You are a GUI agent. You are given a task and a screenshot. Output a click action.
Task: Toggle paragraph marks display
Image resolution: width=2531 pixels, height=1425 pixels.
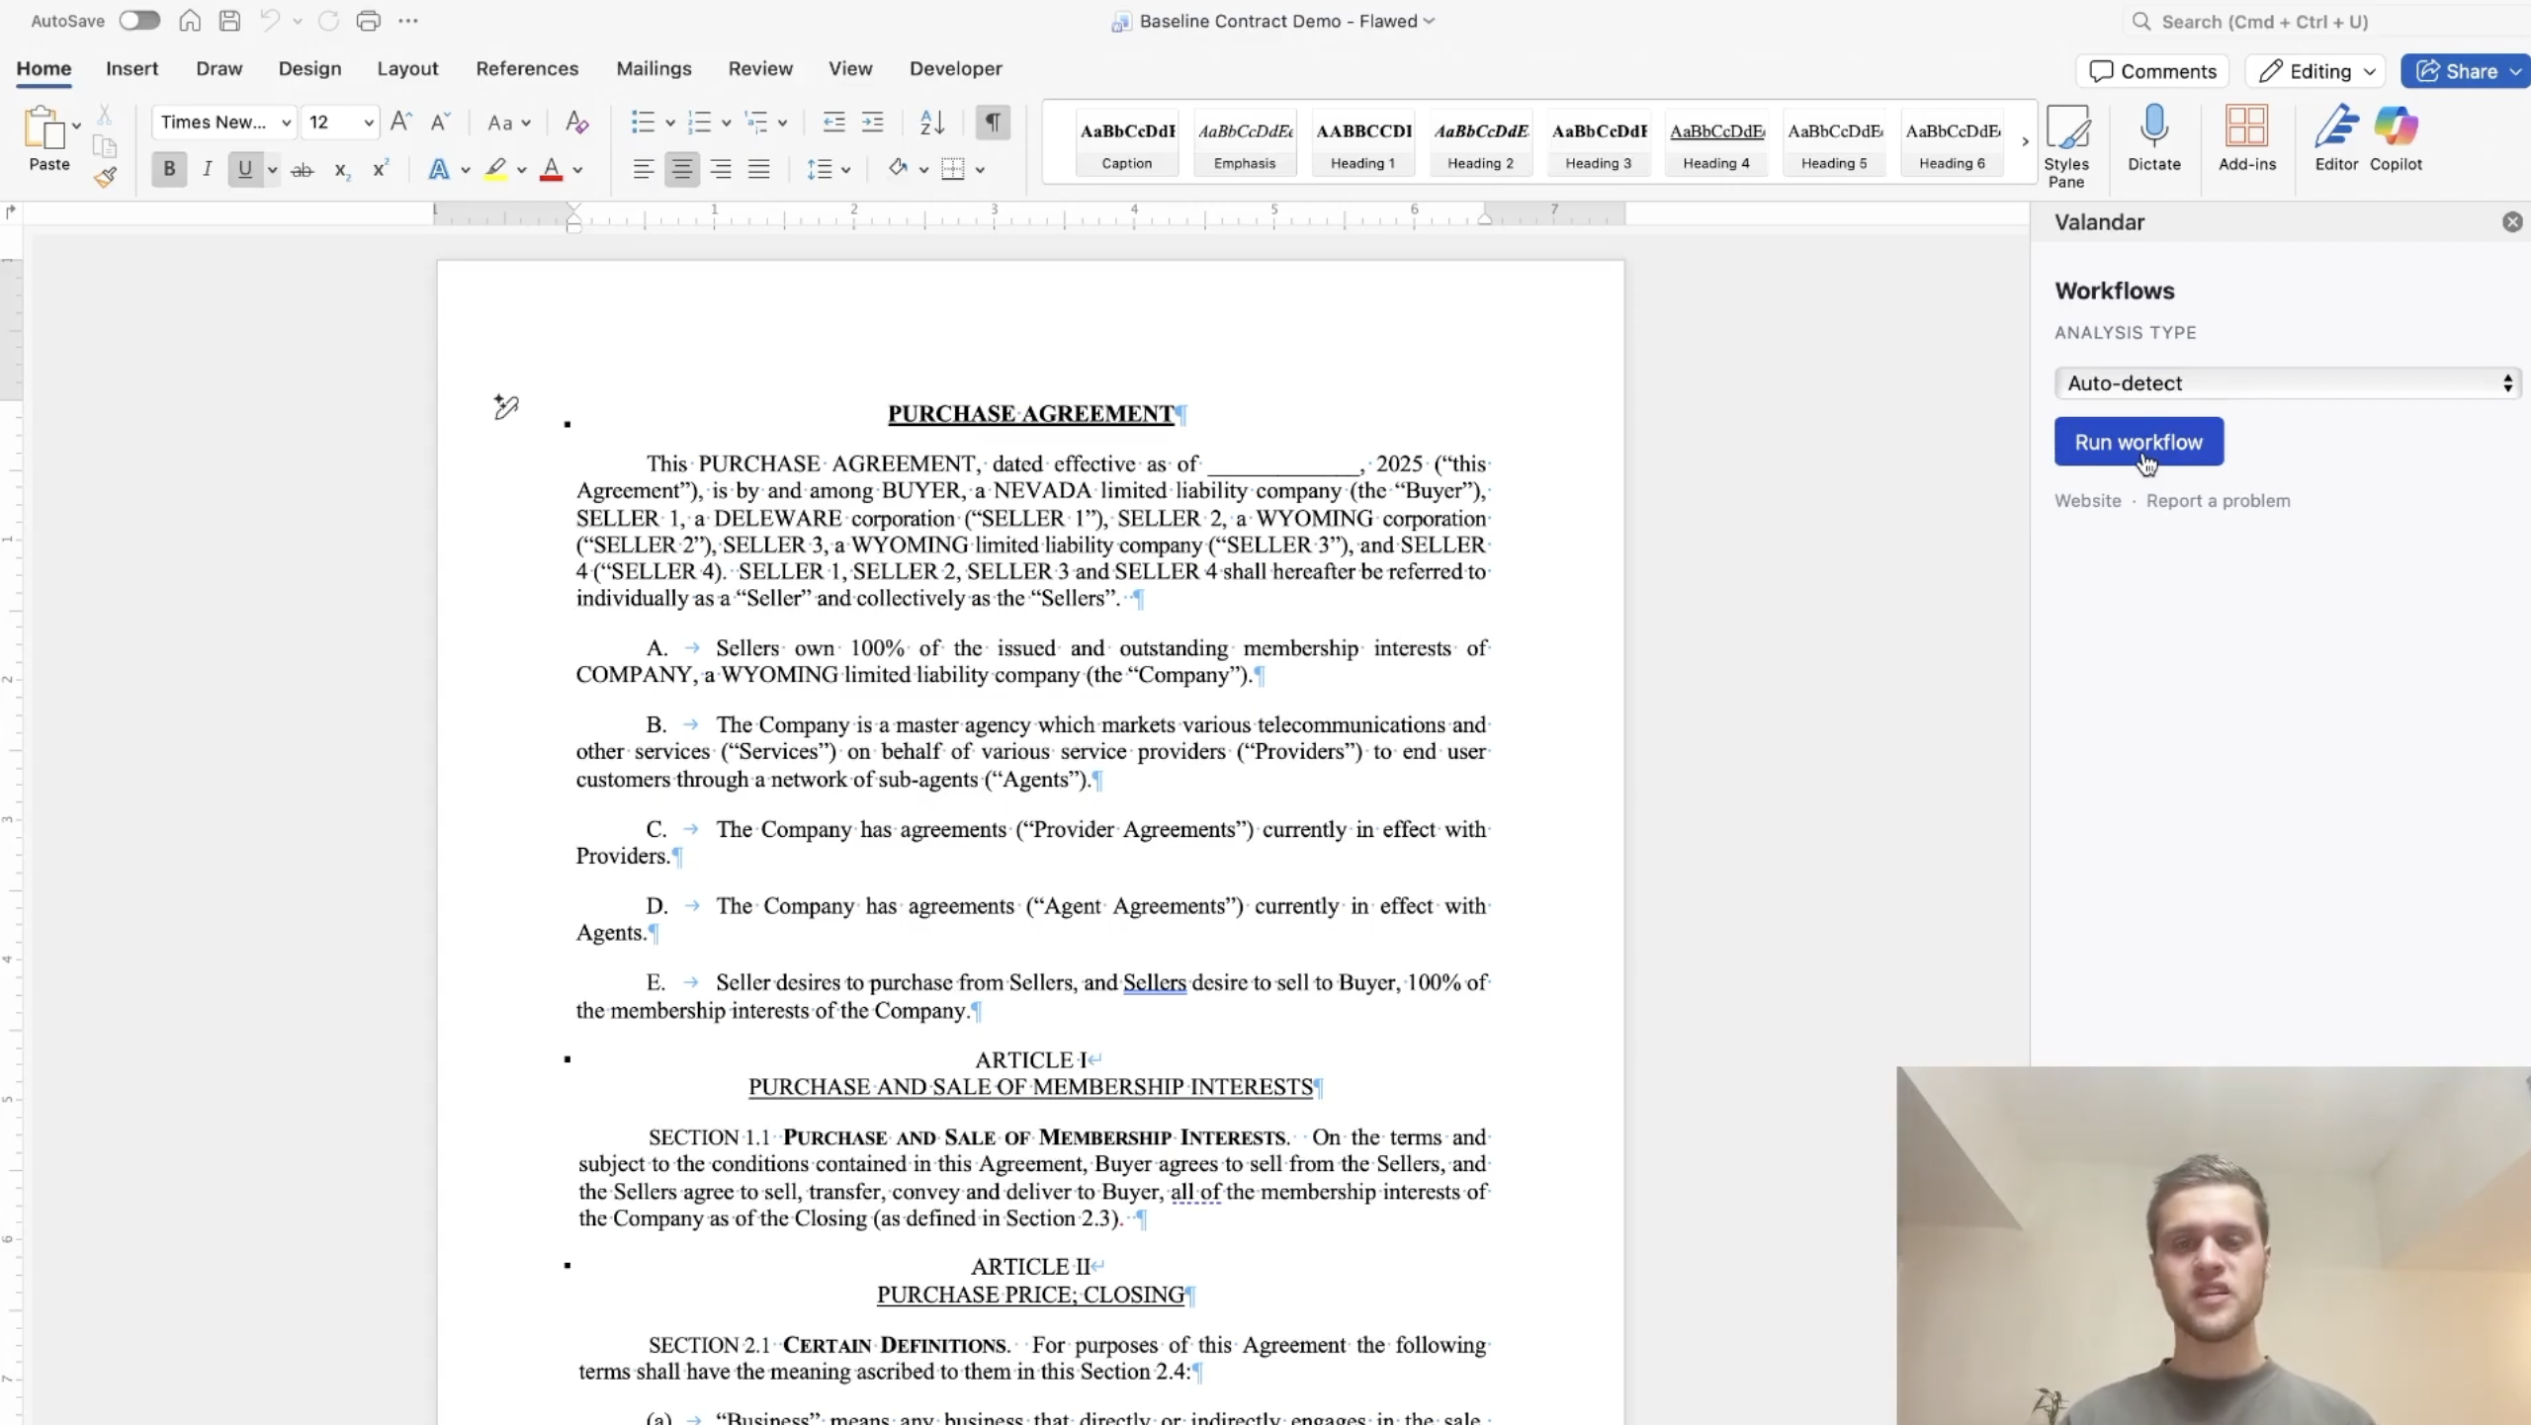[x=993, y=123]
